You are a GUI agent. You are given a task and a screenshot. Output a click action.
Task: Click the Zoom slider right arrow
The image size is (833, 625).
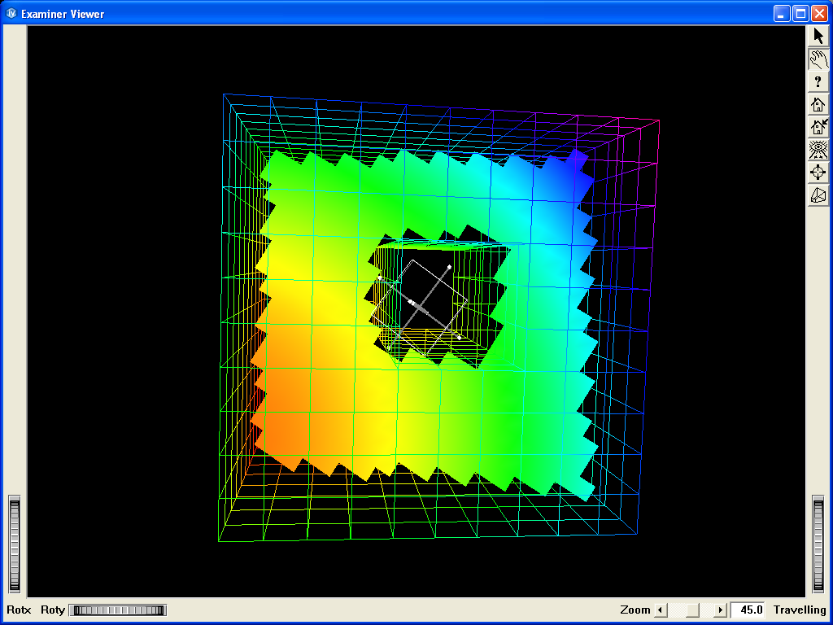tap(720, 610)
